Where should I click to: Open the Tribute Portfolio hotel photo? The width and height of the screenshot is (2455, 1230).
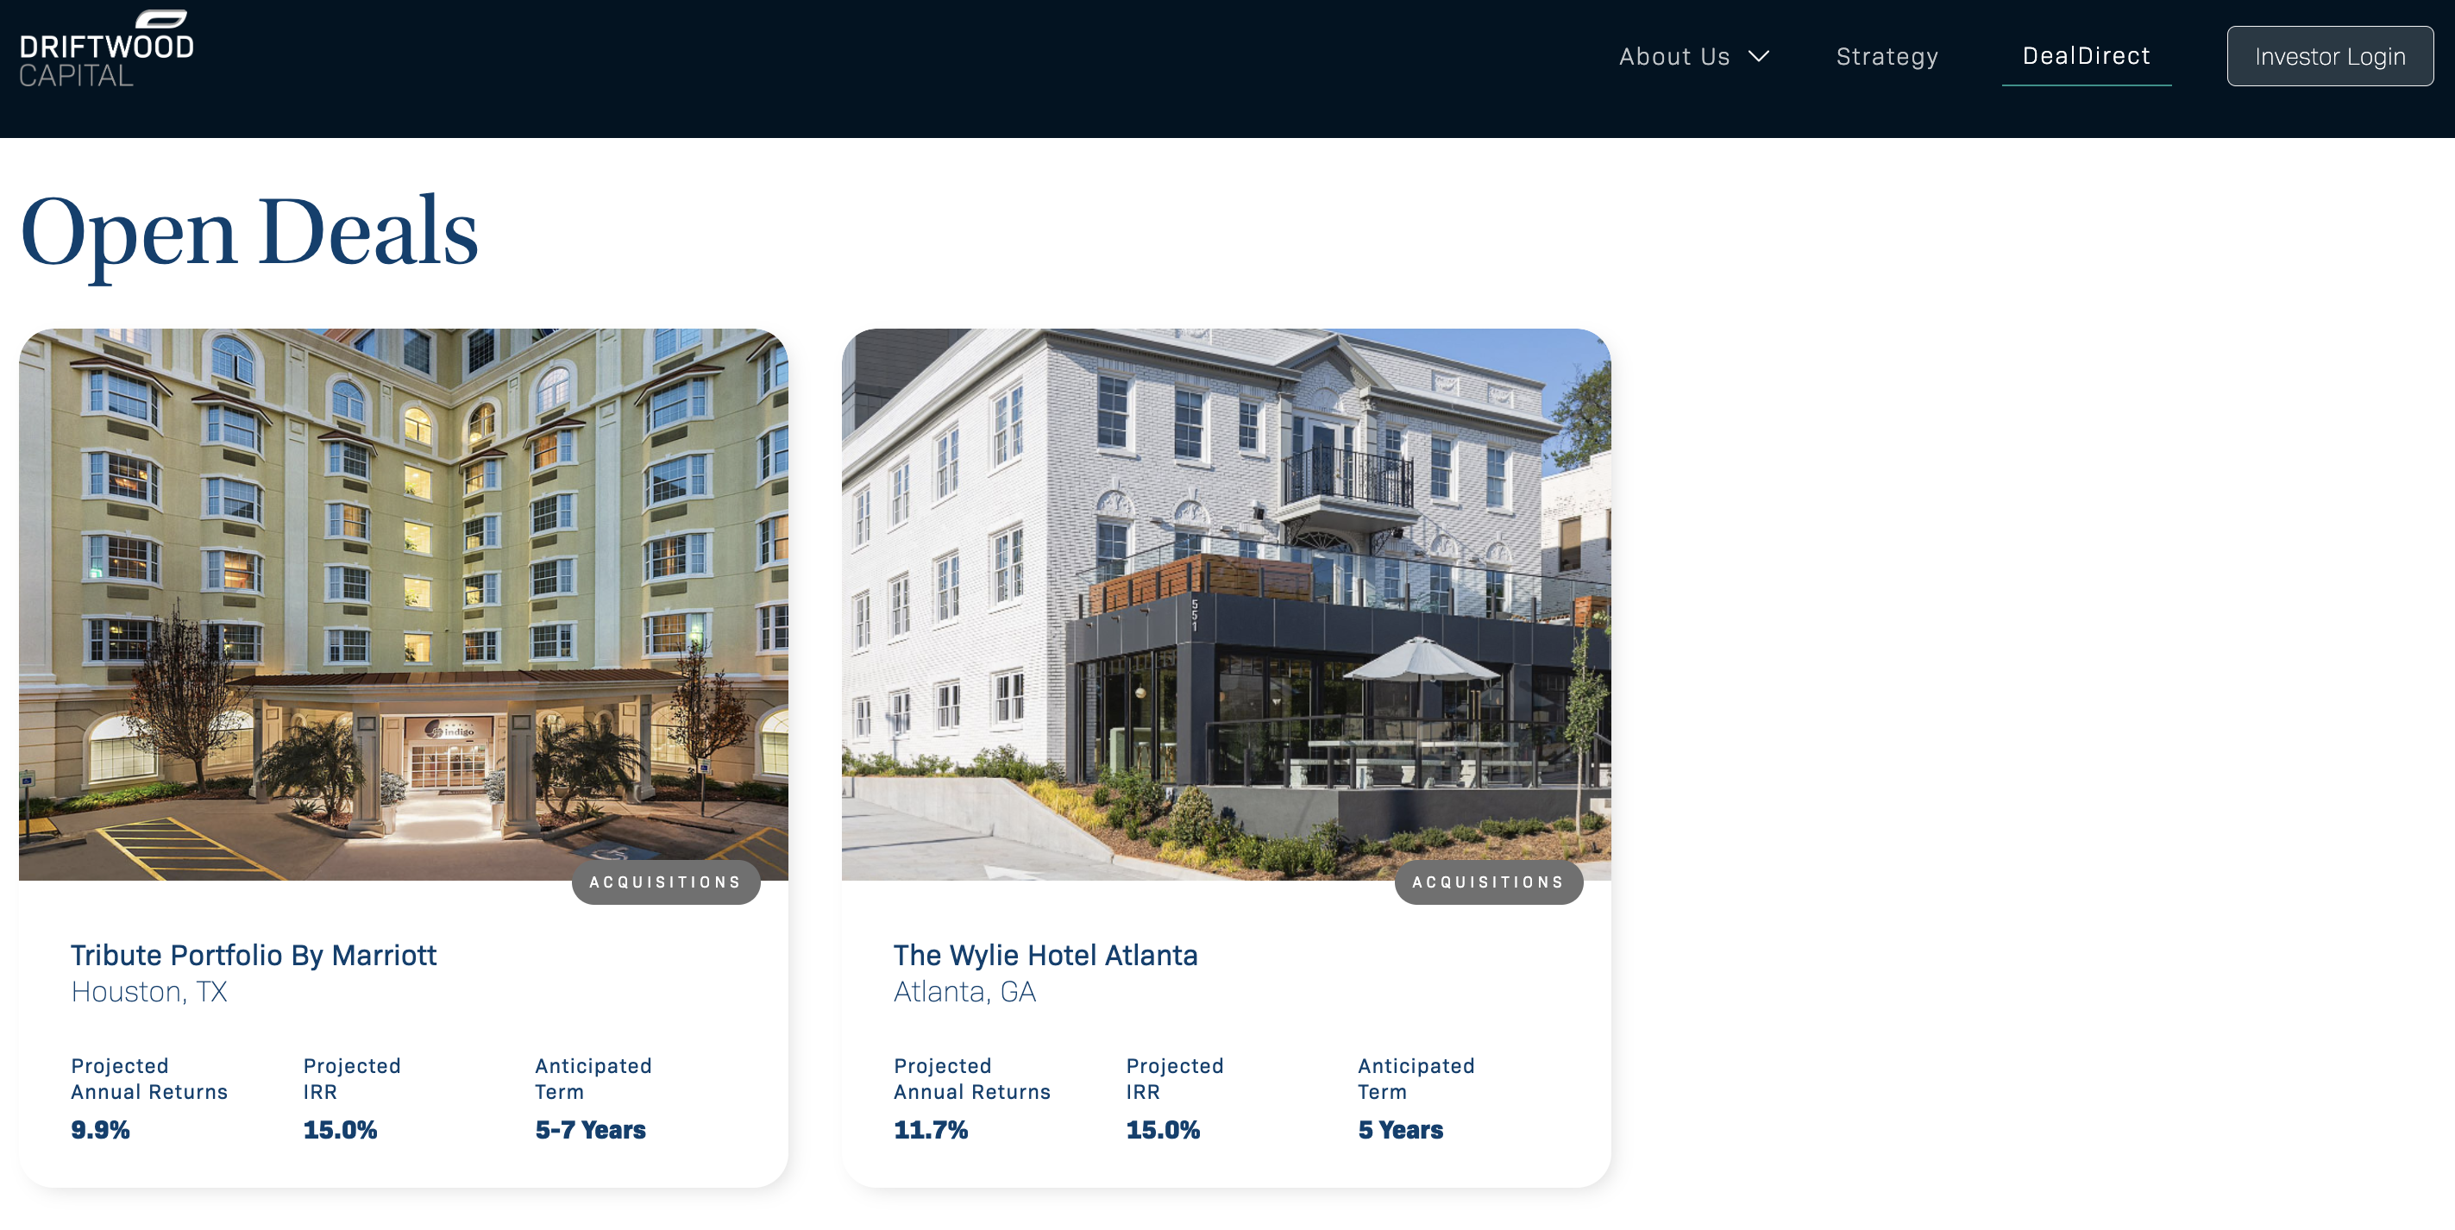tap(403, 603)
